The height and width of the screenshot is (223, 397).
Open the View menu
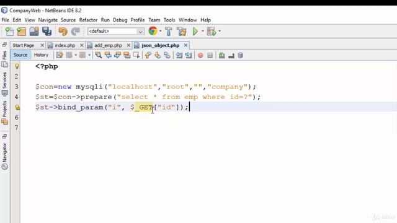click(30, 20)
